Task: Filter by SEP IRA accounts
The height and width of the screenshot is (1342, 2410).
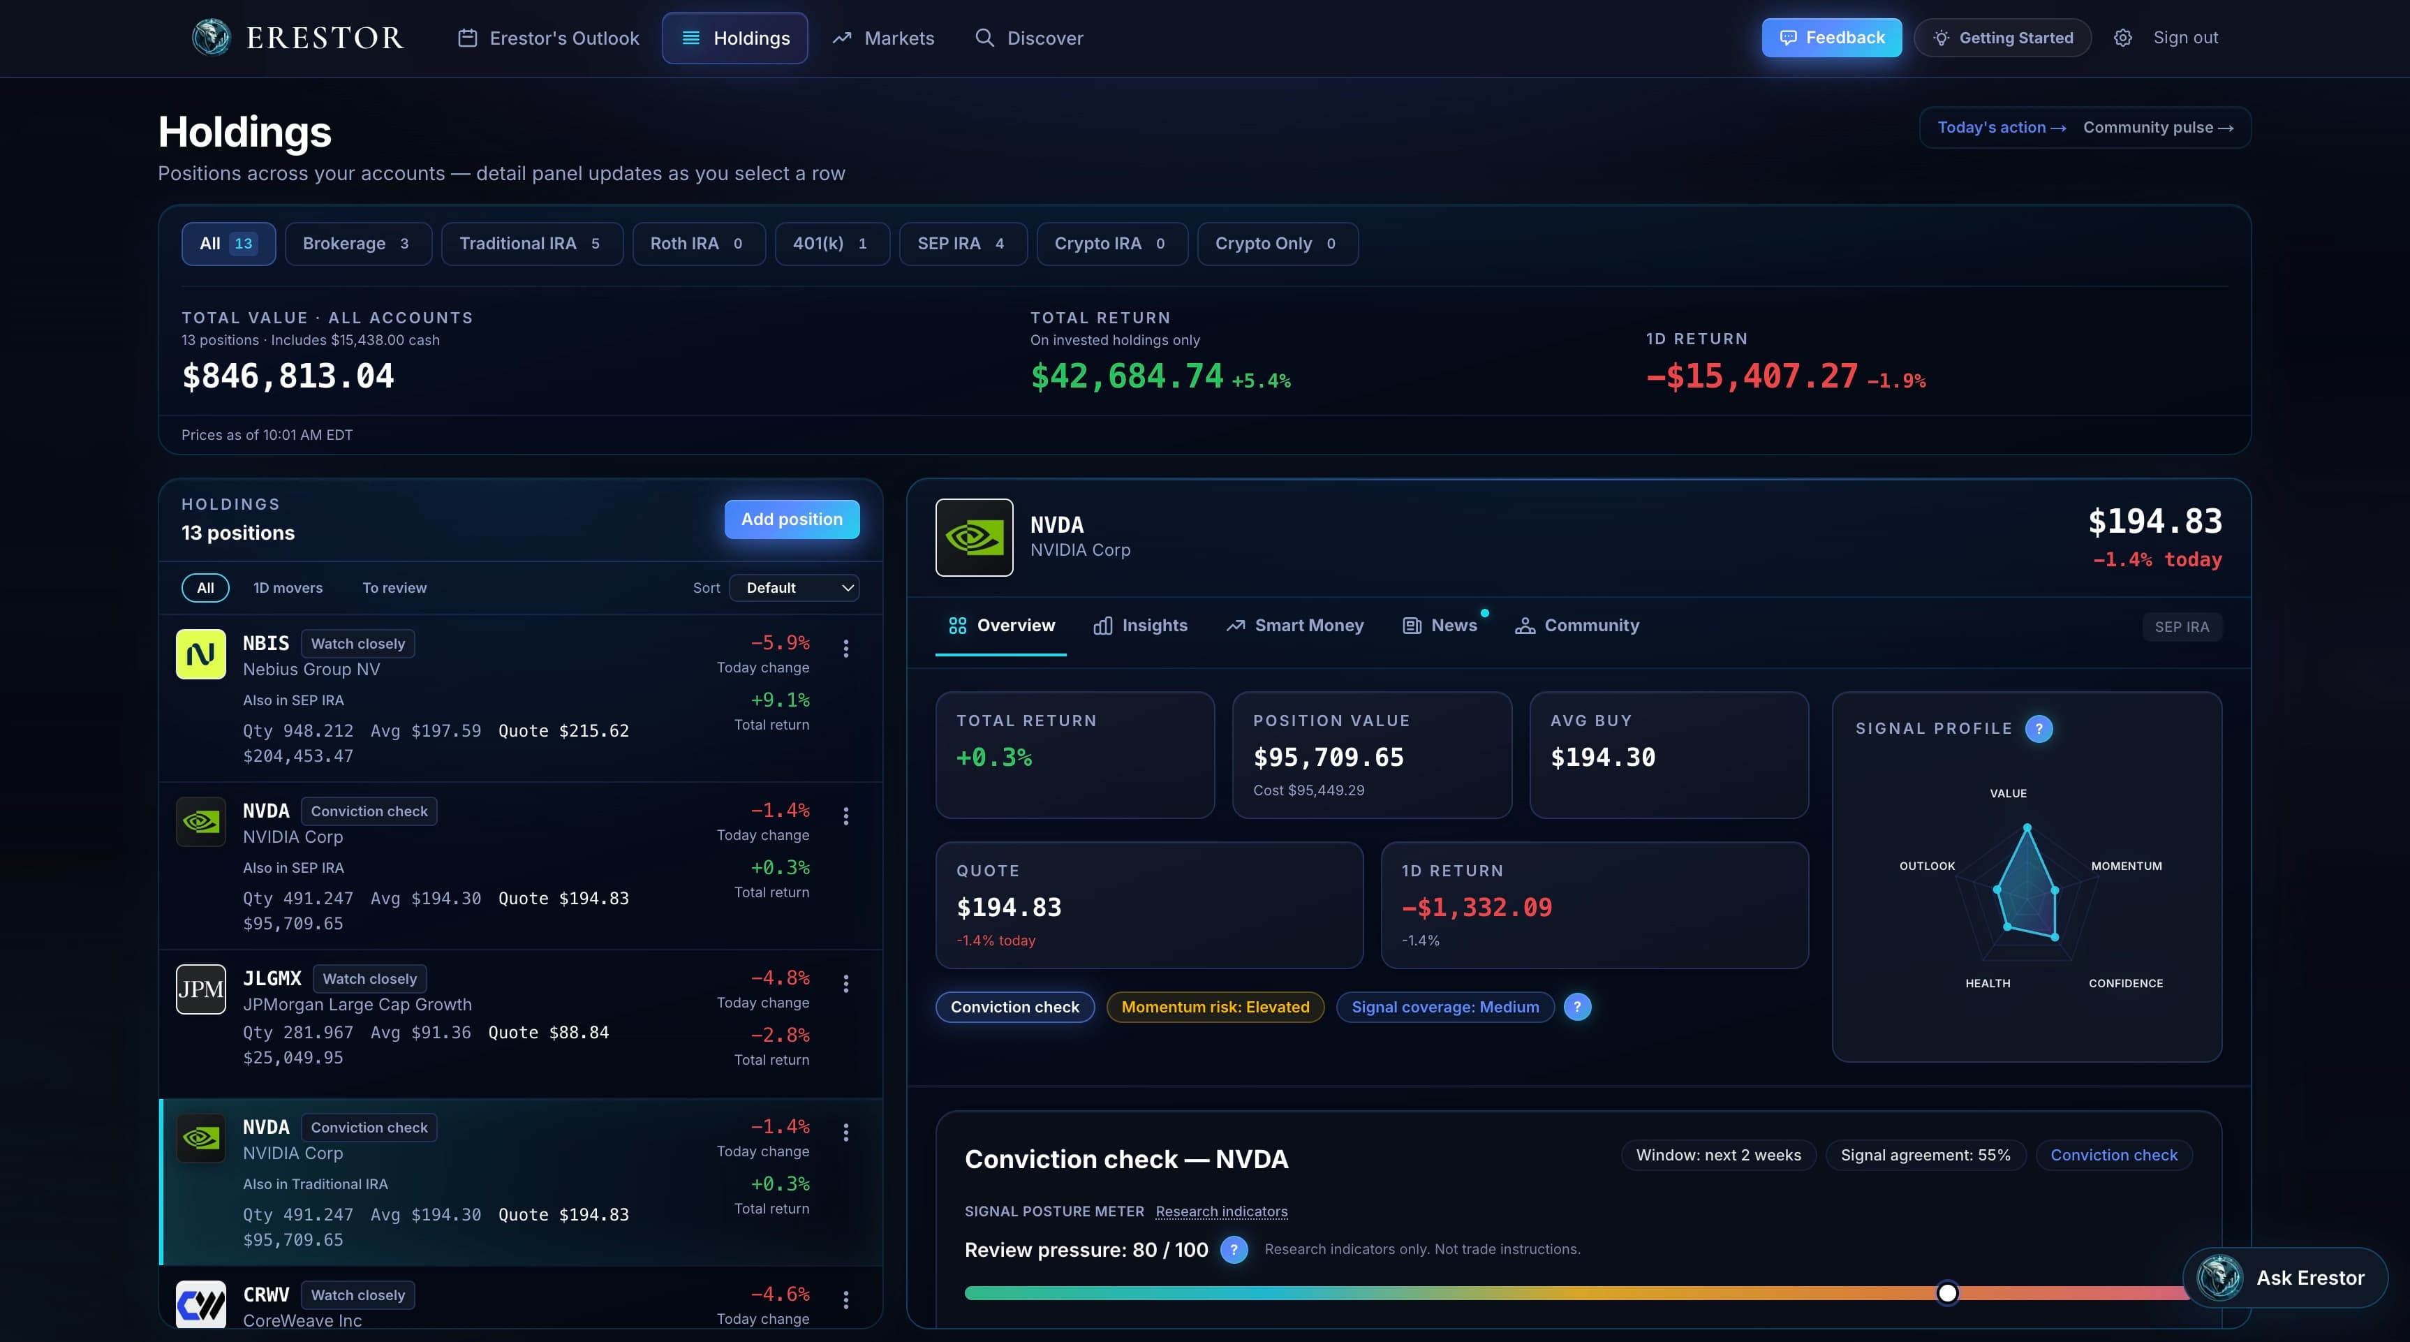Action: tap(963, 243)
